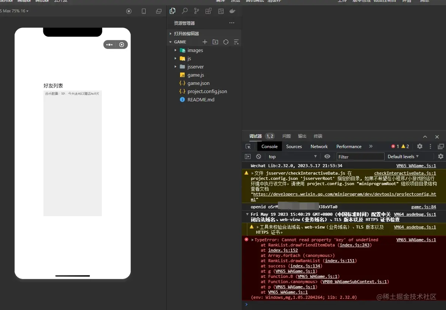446x310 pixels.
Task: Close the debugger panel
Action: click(x=437, y=136)
